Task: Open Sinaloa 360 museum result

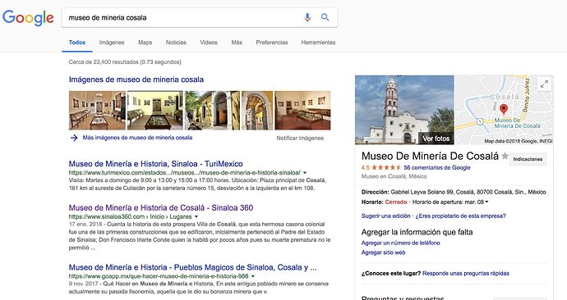Action: point(161,207)
